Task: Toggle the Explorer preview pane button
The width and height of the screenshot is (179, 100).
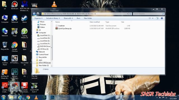Action: pyautogui.click(x=157, y=18)
